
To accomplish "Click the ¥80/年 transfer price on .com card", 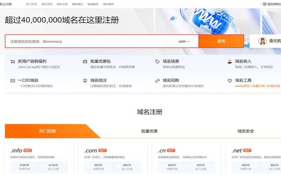I will pyautogui.click(x=127, y=165).
